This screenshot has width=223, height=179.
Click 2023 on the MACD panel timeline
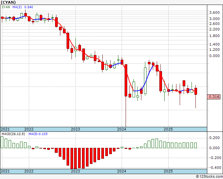click(75, 171)
